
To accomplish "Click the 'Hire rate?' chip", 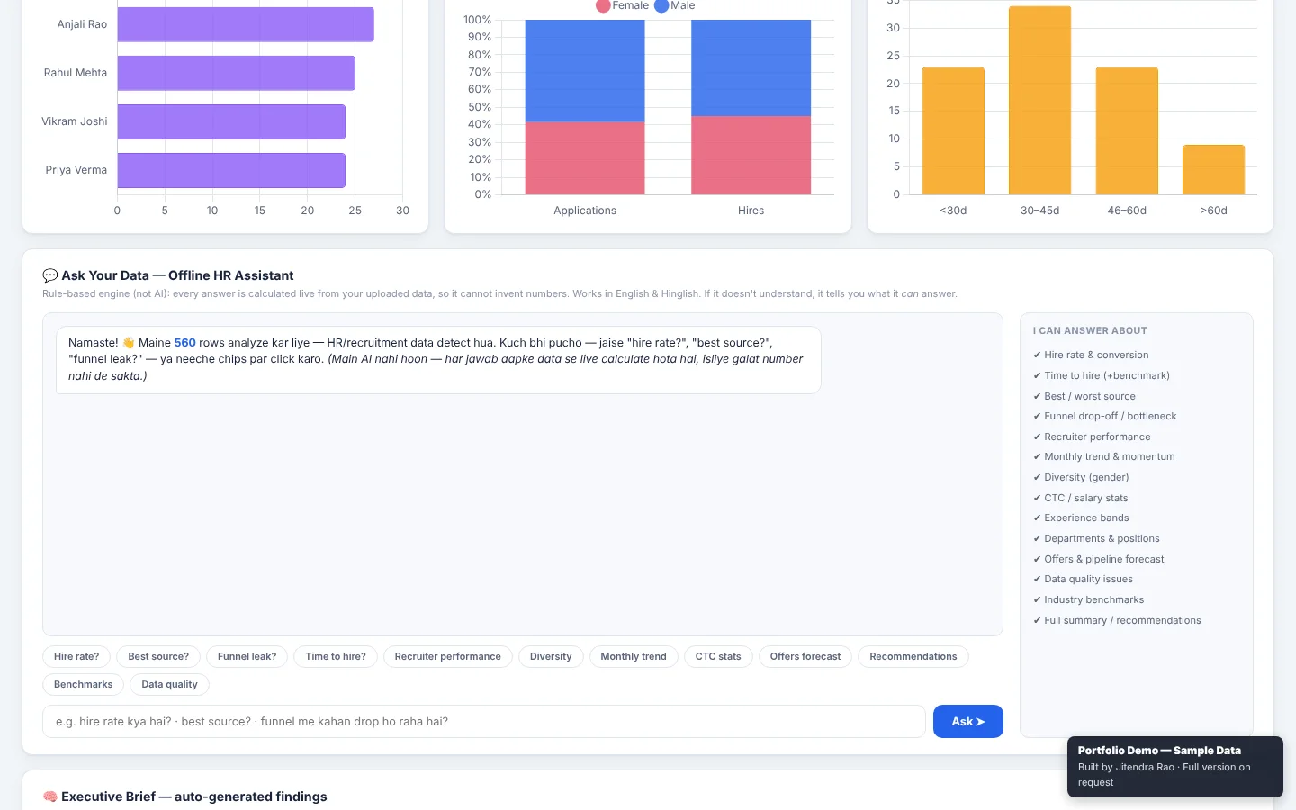I will (x=76, y=656).
